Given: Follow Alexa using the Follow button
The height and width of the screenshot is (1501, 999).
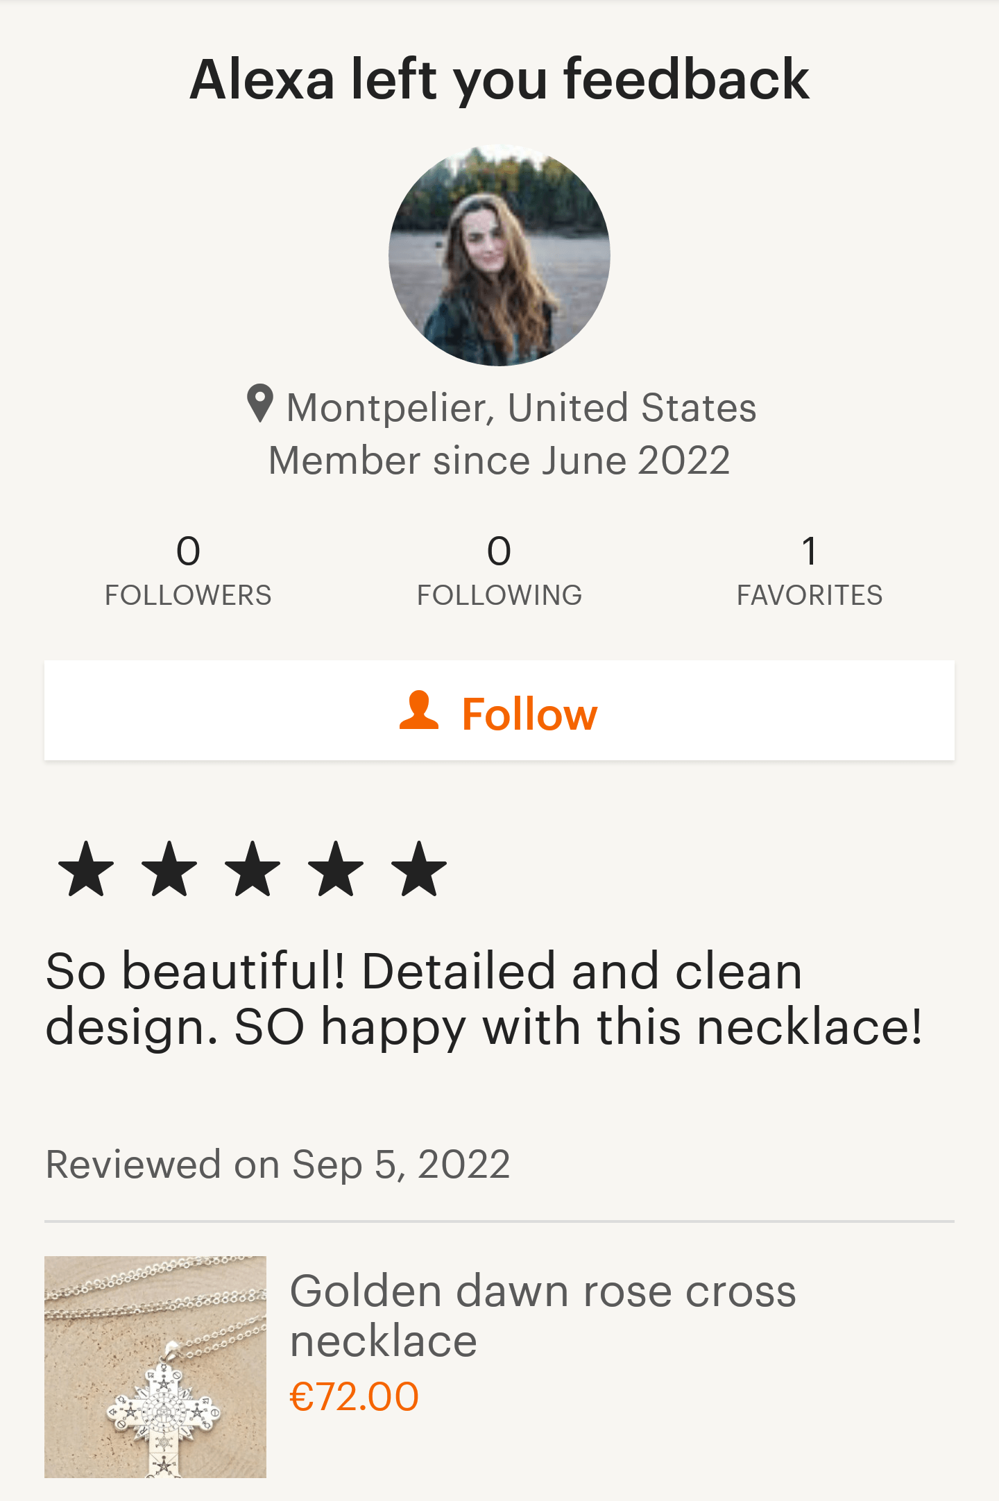Looking at the screenshot, I should tap(499, 710).
